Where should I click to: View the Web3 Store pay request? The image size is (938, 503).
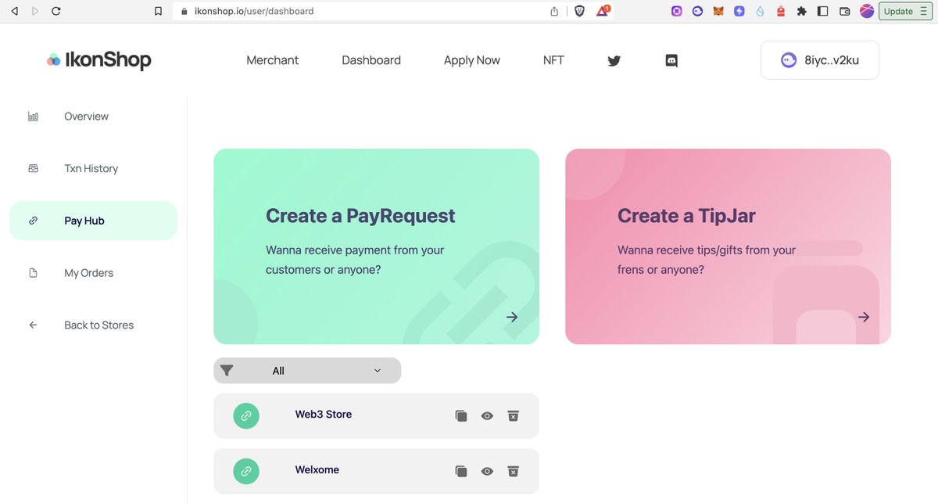[487, 415]
